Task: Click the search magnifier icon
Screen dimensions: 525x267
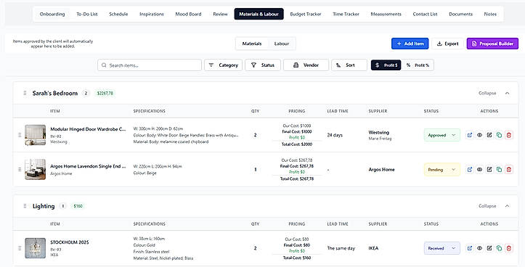Action: 104,65
